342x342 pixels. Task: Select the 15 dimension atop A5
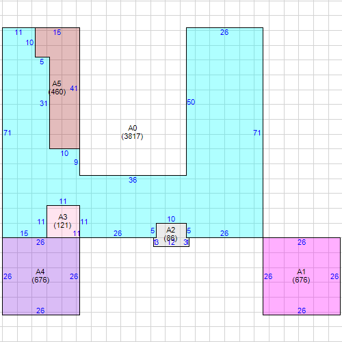click(57, 32)
